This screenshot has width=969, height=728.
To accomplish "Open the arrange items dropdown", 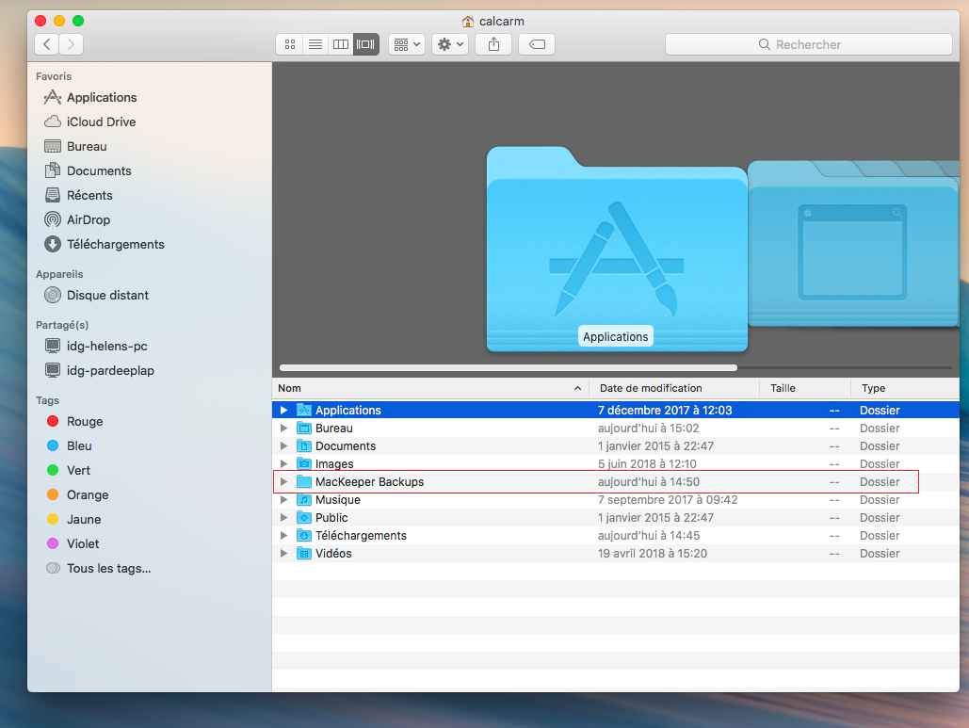I will coord(407,44).
